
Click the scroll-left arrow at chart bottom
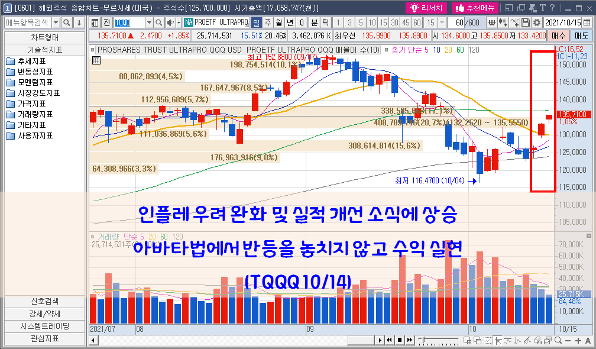tap(93, 340)
